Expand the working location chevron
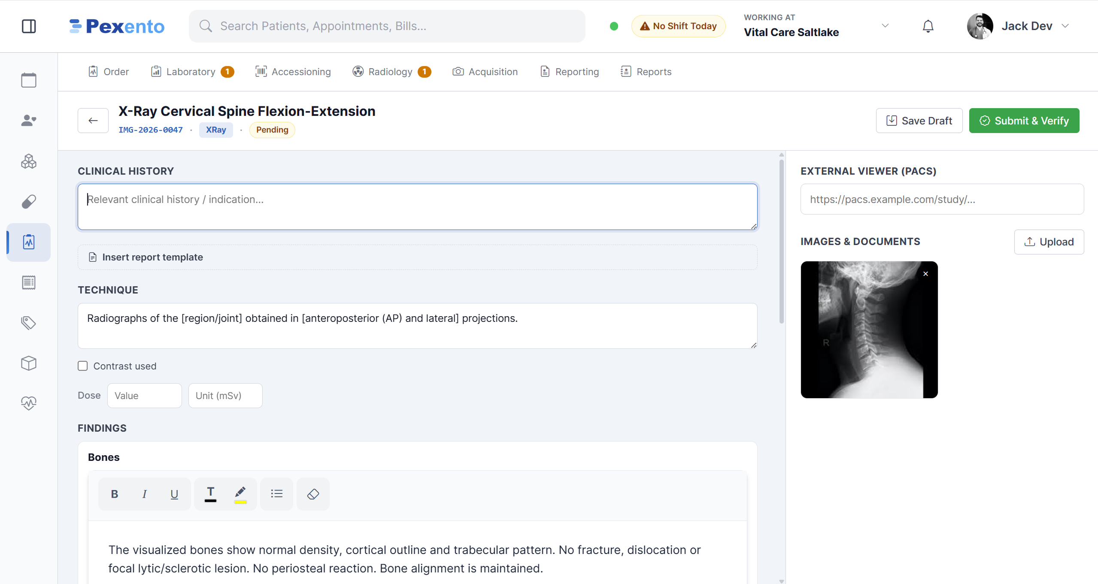Image resolution: width=1098 pixels, height=584 pixels. click(x=885, y=26)
